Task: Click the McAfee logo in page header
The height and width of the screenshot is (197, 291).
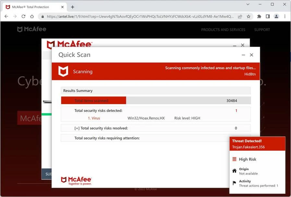Action: 31,29
